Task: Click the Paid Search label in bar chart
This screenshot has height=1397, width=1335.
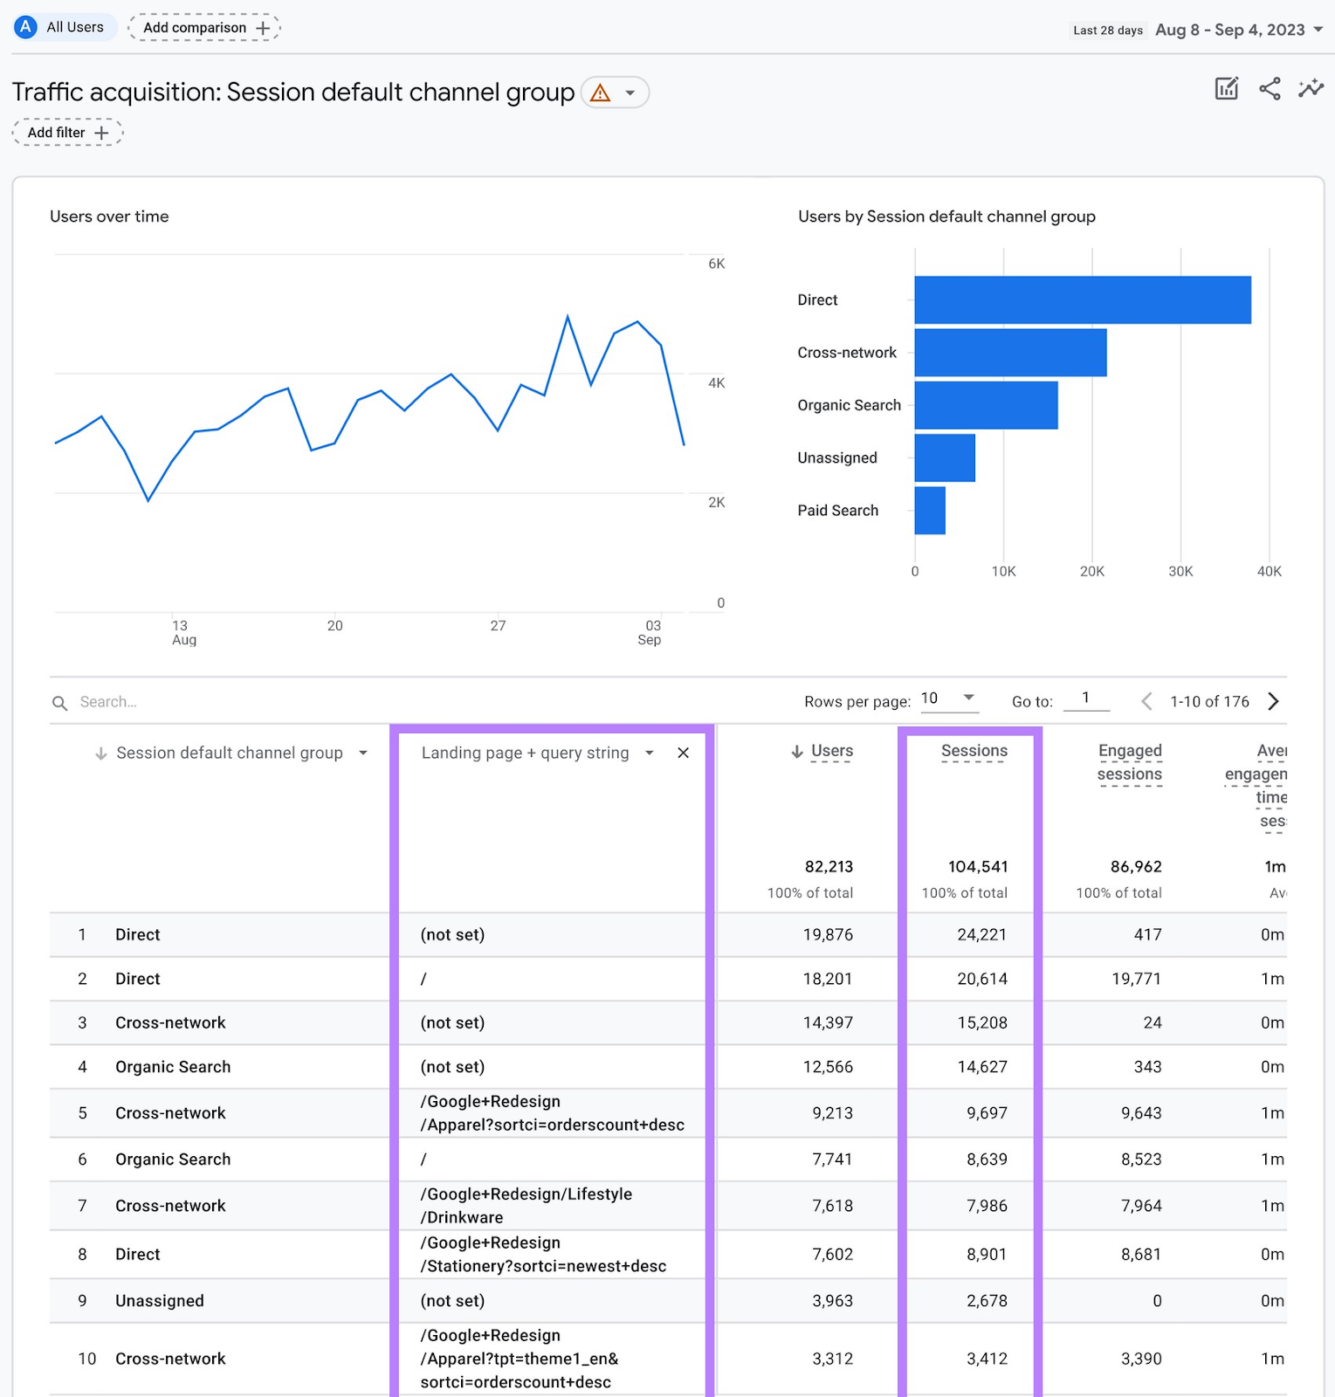Action: coord(837,511)
